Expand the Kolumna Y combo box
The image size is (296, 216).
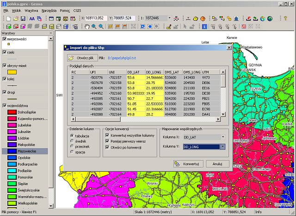pos(223,146)
